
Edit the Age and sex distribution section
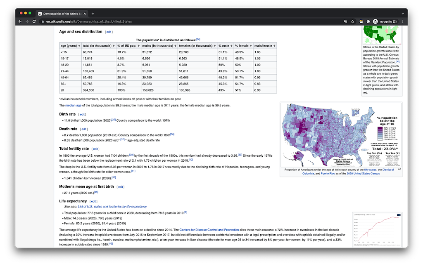[x=109, y=32]
